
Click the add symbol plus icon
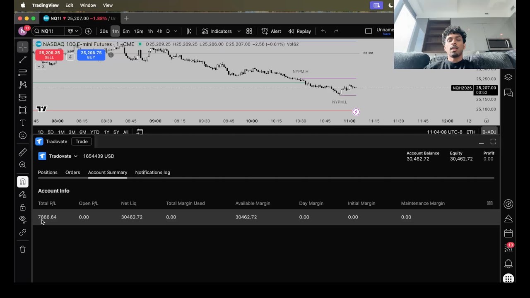[x=88, y=31]
